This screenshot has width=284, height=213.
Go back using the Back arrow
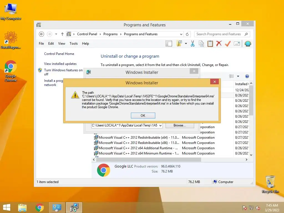[42, 34]
